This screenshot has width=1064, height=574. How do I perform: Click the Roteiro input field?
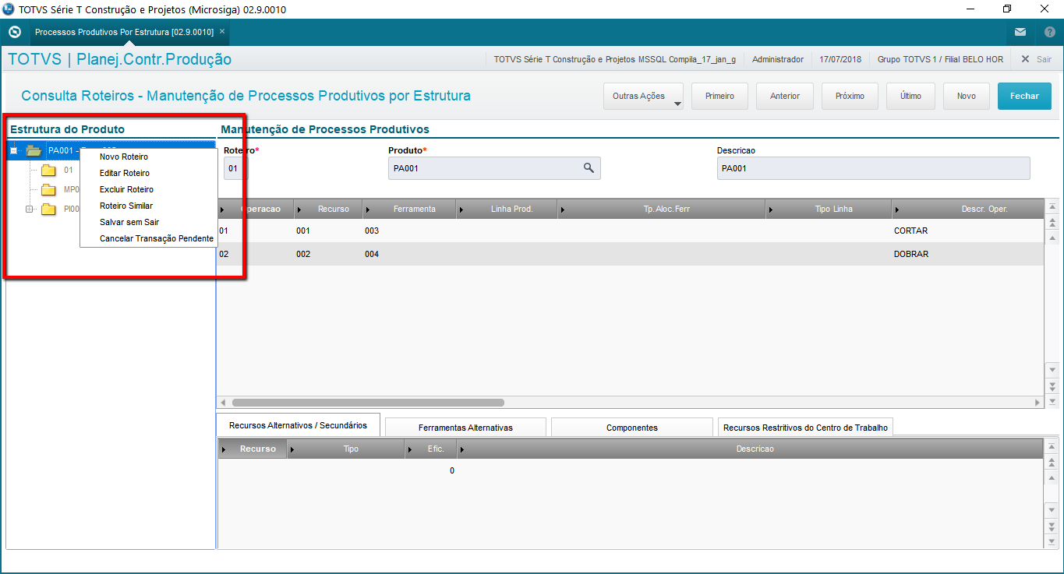[235, 168]
